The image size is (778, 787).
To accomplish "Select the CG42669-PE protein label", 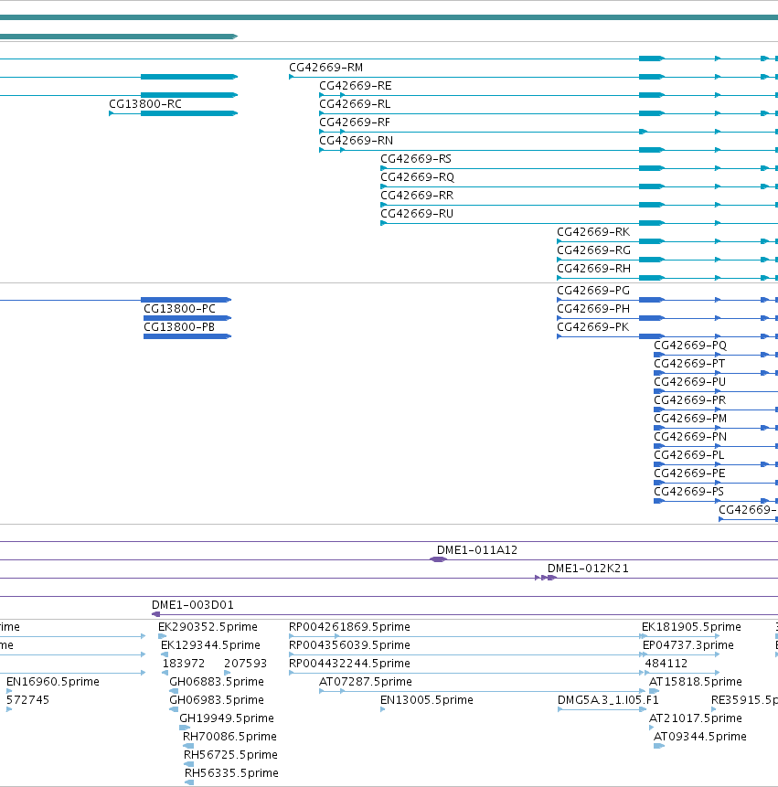I will [x=689, y=473].
